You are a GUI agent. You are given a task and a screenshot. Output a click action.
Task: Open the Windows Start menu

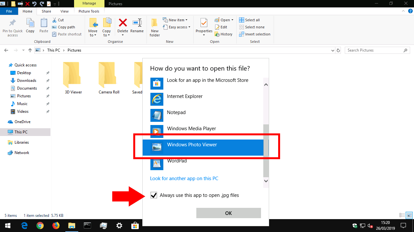[x=8, y=226]
